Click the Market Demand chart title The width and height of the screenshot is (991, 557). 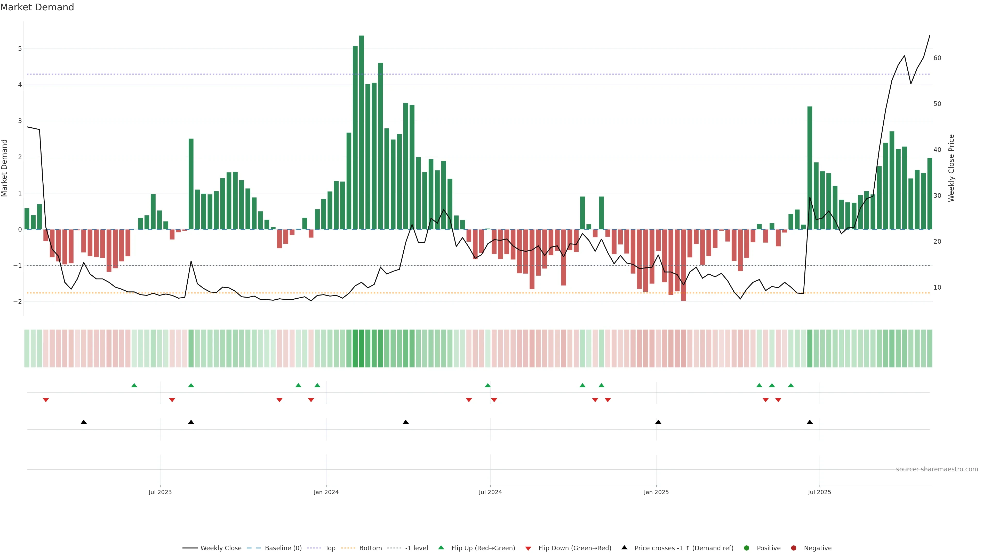[x=37, y=7]
